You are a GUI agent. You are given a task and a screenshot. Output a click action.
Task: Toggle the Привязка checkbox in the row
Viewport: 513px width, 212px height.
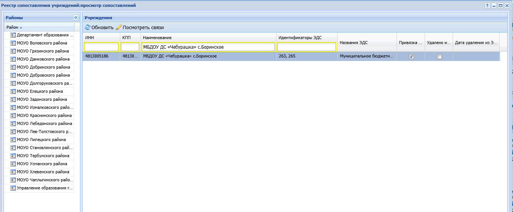[411, 56]
